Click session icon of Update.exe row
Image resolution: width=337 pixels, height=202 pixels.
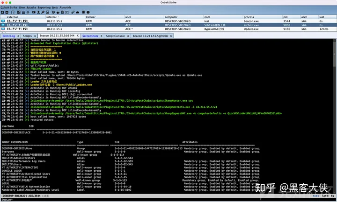pos(3,29)
